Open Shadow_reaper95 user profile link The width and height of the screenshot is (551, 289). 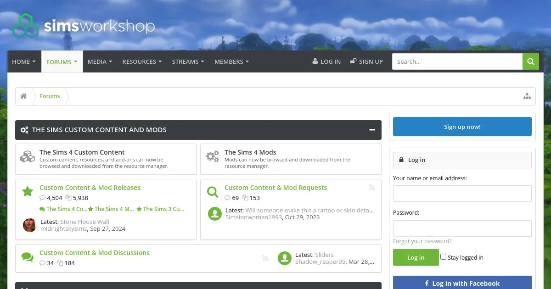(x=320, y=262)
